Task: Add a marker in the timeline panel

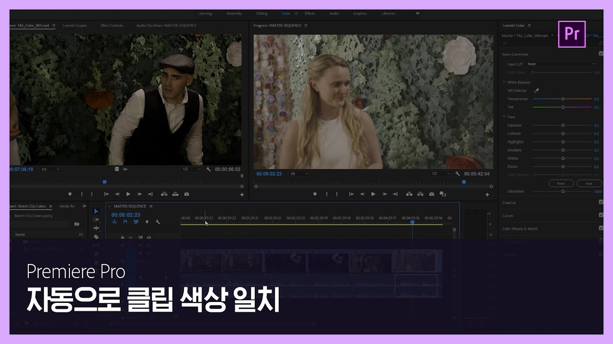Action: (x=147, y=222)
